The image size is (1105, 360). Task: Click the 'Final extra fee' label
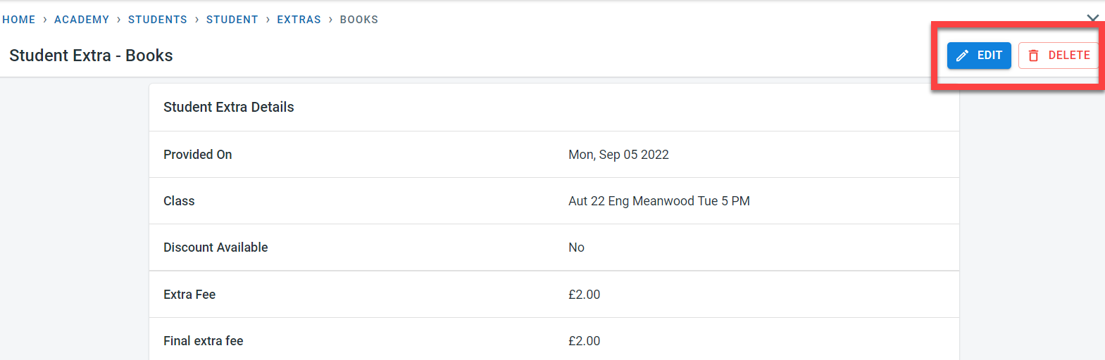pyautogui.click(x=204, y=341)
